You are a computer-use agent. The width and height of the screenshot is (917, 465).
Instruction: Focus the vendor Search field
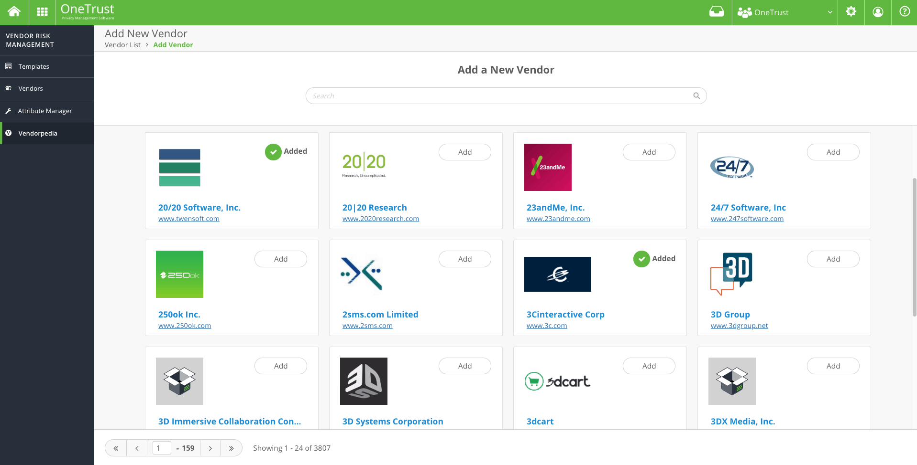tap(506, 96)
